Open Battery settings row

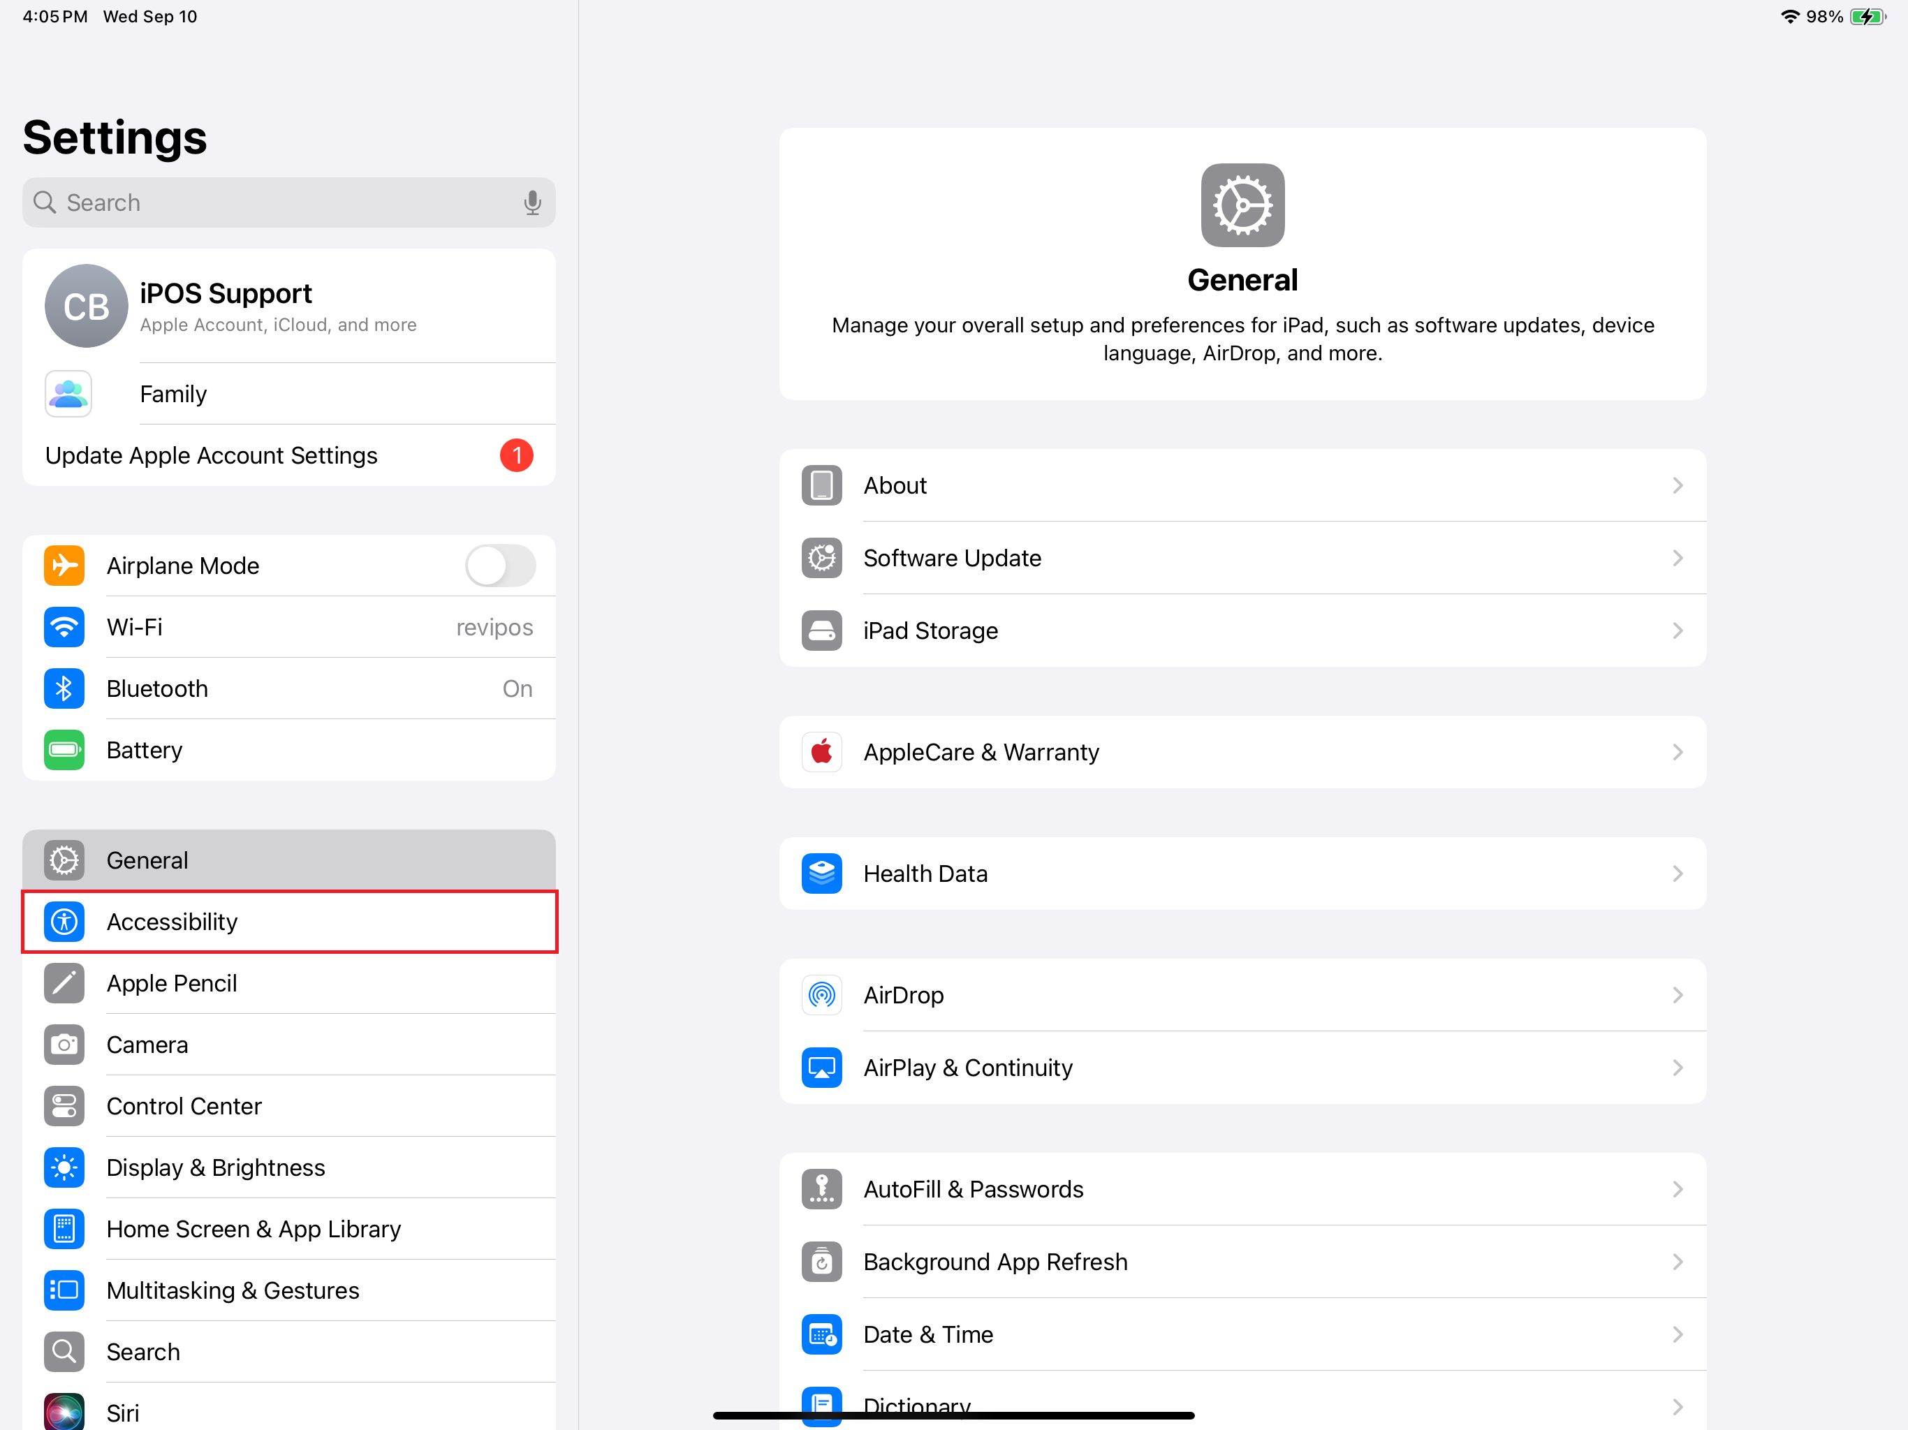point(289,751)
